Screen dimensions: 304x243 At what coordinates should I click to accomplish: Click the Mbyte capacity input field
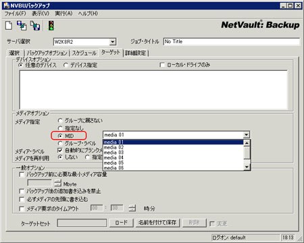click(x=40, y=183)
